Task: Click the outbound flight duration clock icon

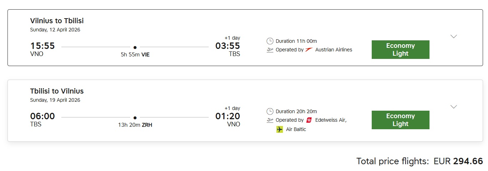Action: tap(270, 41)
